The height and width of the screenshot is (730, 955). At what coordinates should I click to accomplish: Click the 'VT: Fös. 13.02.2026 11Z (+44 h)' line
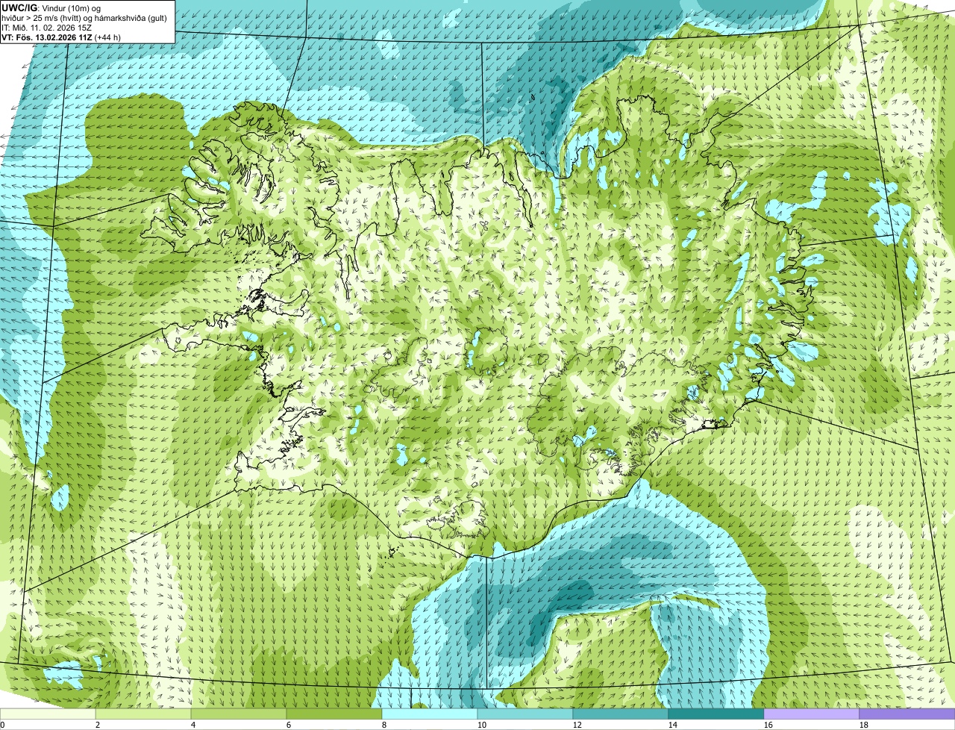(x=61, y=37)
